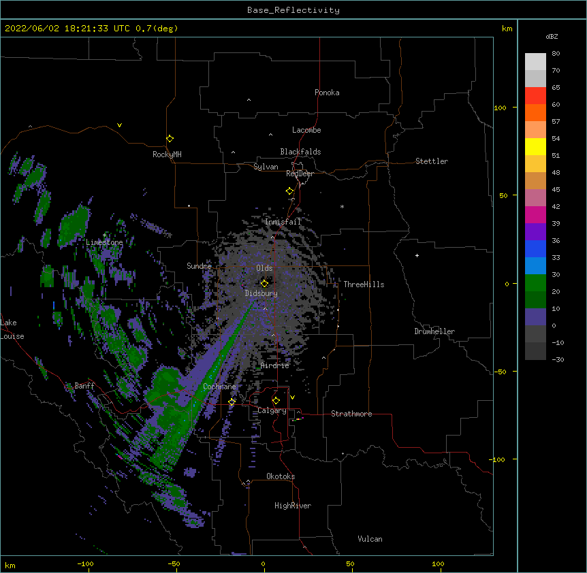Click the HighRiver label

point(293,506)
